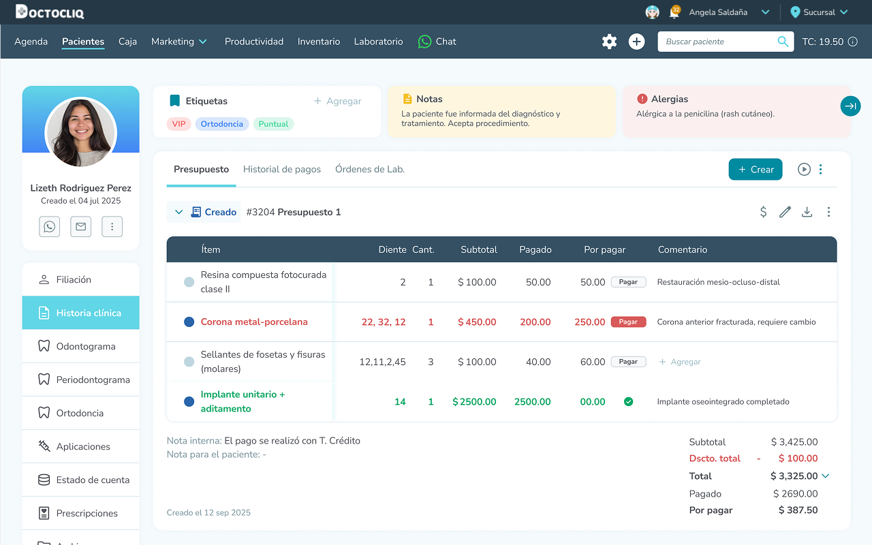Image resolution: width=872 pixels, height=545 pixels.
Task: Open Presupuesto 1 more options menu
Action: (829, 212)
